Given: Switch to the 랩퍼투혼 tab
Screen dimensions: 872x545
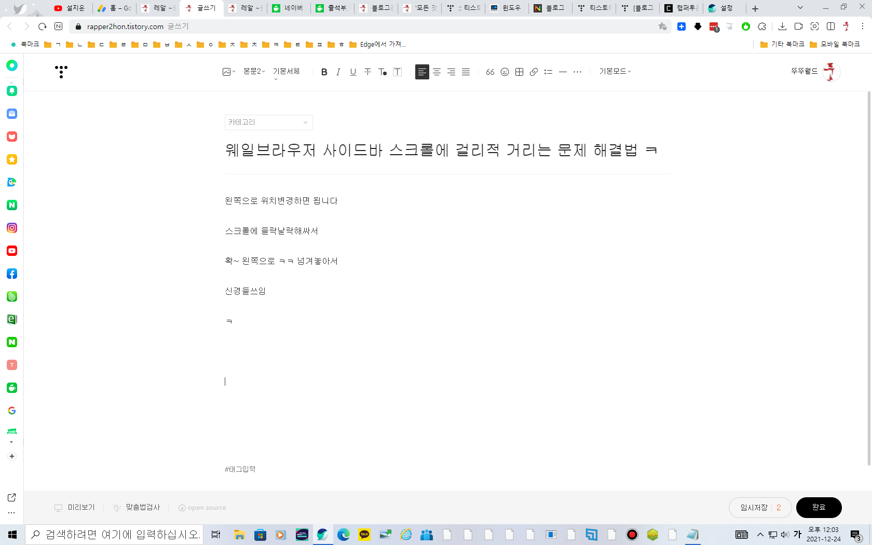Looking at the screenshot, I should 681,8.
